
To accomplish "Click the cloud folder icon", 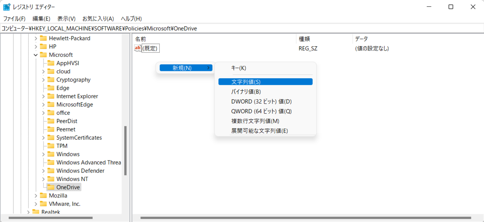I will click(x=50, y=71).
